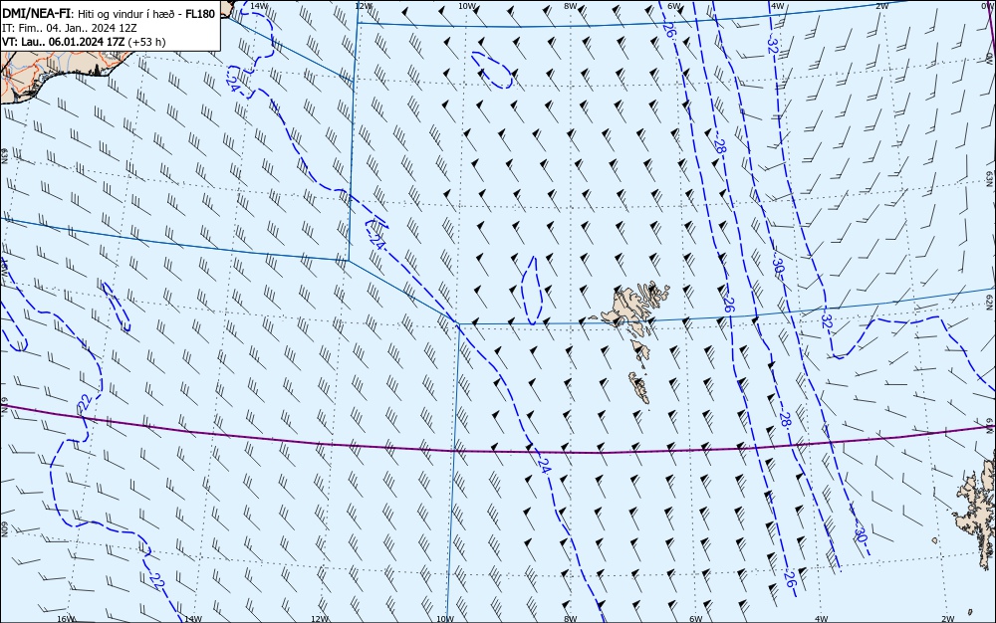996x623 pixels.
Task: Click the 26 isotherm label nearest the top edge
Action: tap(669, 29)
